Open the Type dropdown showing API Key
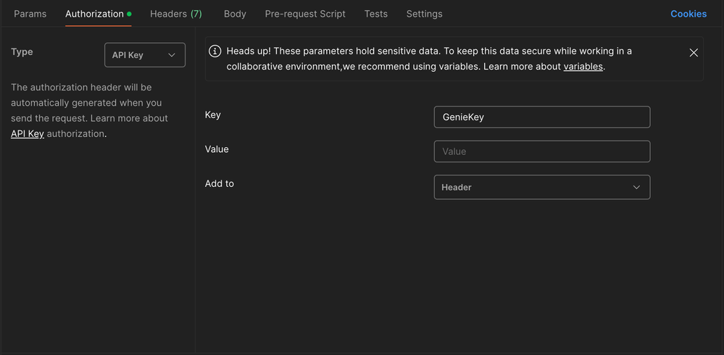724x355 pixels. (144, 55)
